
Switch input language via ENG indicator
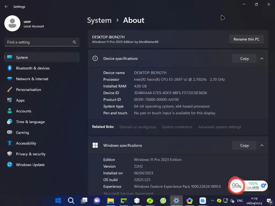(240, 201)
